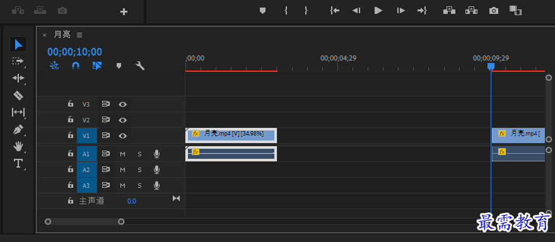This screenshot has width=555, height=242.
Task: Export frame with the program monitor camera icon
Action: 494,11
